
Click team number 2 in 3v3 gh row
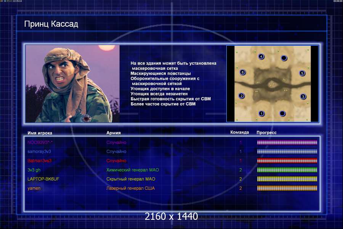click(x=240, y=170)
